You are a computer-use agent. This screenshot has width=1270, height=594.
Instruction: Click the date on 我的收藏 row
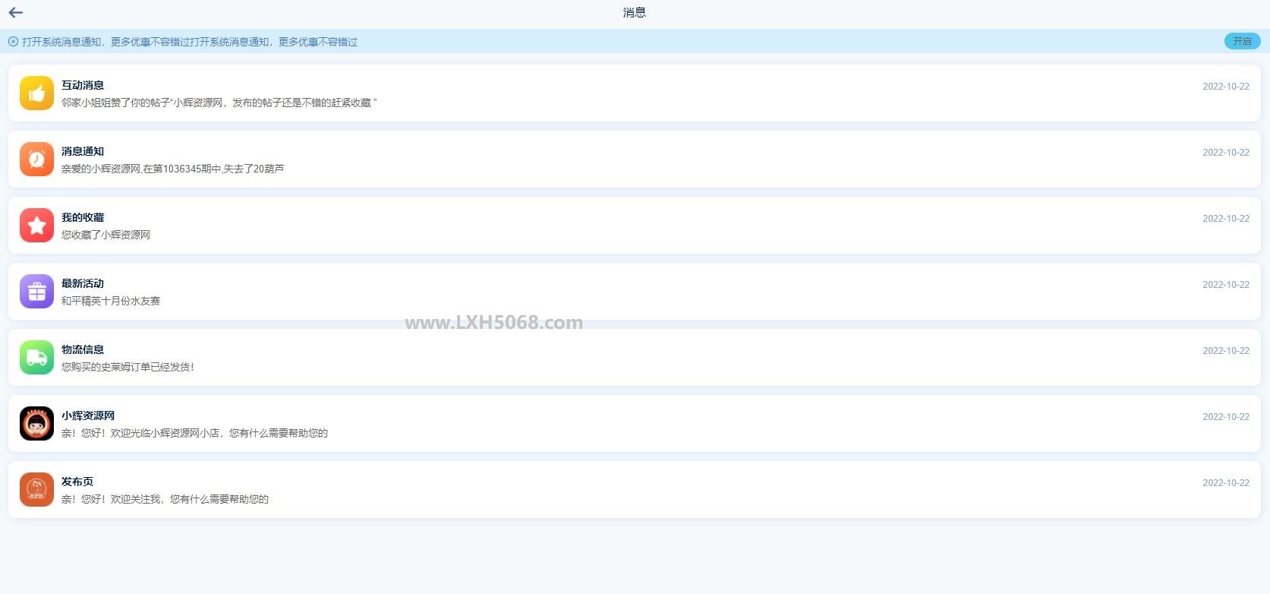coord(1225,219)
